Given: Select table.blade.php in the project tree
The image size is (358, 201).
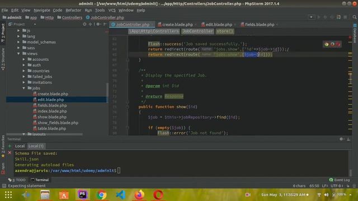Looking at the screenshot, I should 51,128.
